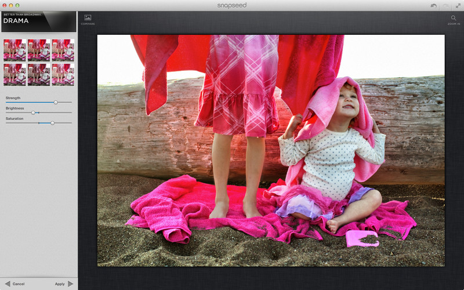The height and width of the screenshot is (290, 464).
Task: Click the Saturation slider handle
Action: coord(52,123)
